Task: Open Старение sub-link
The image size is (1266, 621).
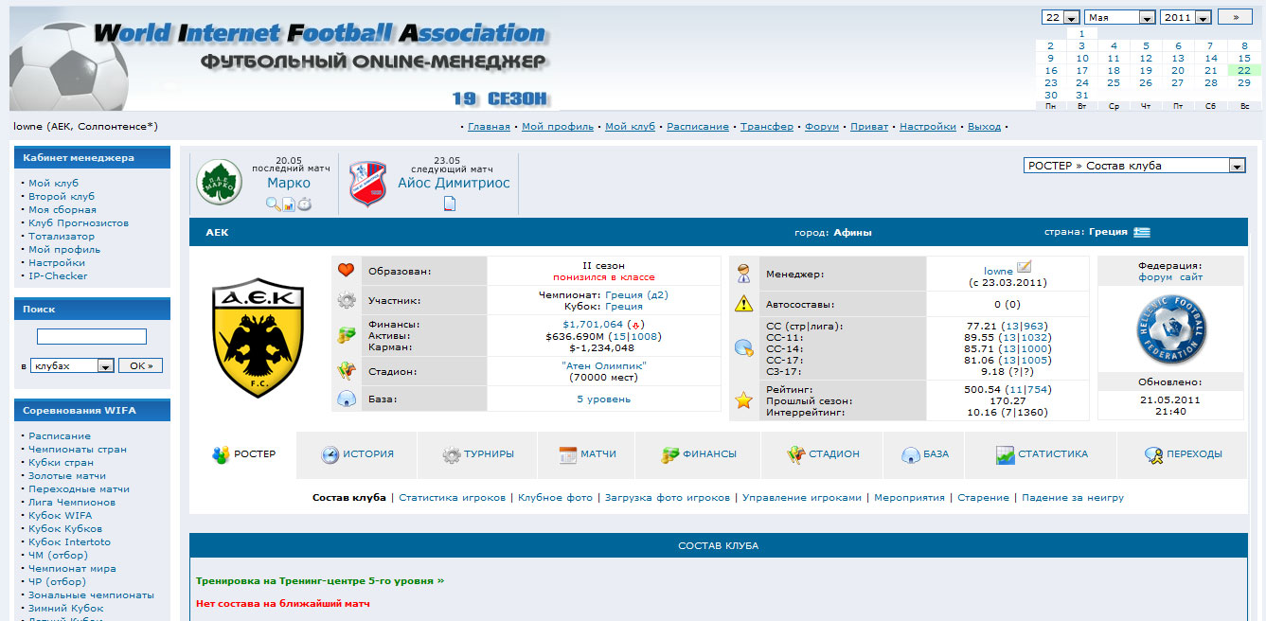Action: coord(983,497)
